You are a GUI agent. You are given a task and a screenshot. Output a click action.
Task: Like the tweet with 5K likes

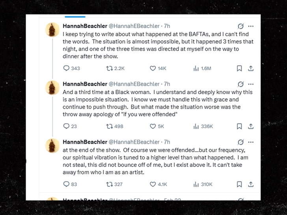pos(153,126)
